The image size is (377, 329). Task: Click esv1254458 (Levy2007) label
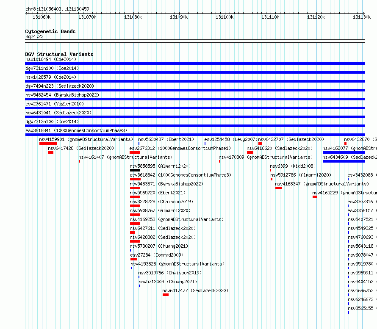231,139
